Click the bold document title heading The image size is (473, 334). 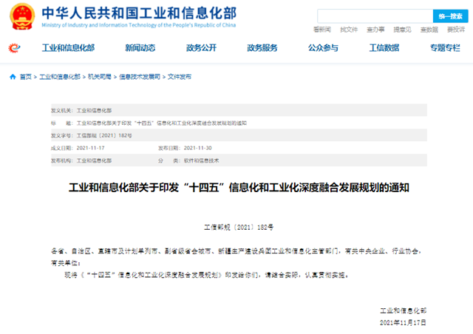[239, 188]
